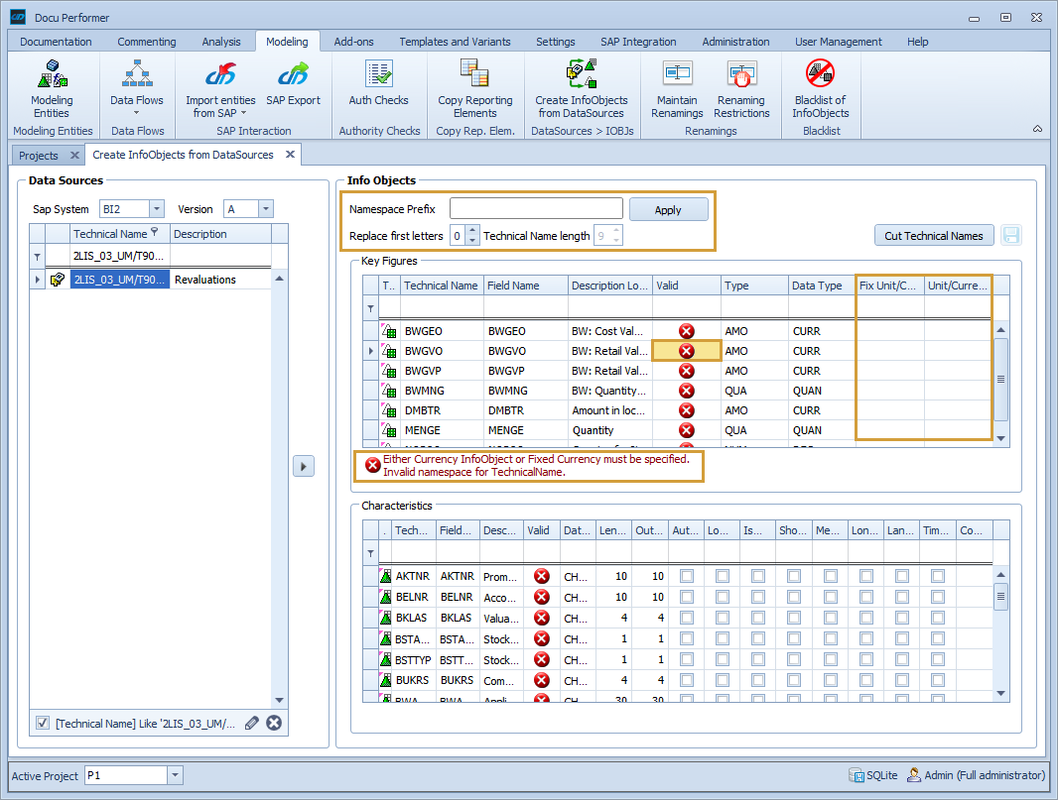Open the Version dropdown
Image resolution: width=1058 pixels, height=800 pixels.
pyautogui.click(x=265, y=209)
